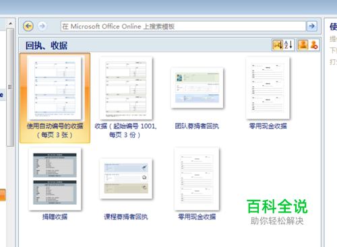The width and height of the screenshot is (337, 247).
Task: Click left pane scrollbar up arrow
Action: [x=10, y=24]
